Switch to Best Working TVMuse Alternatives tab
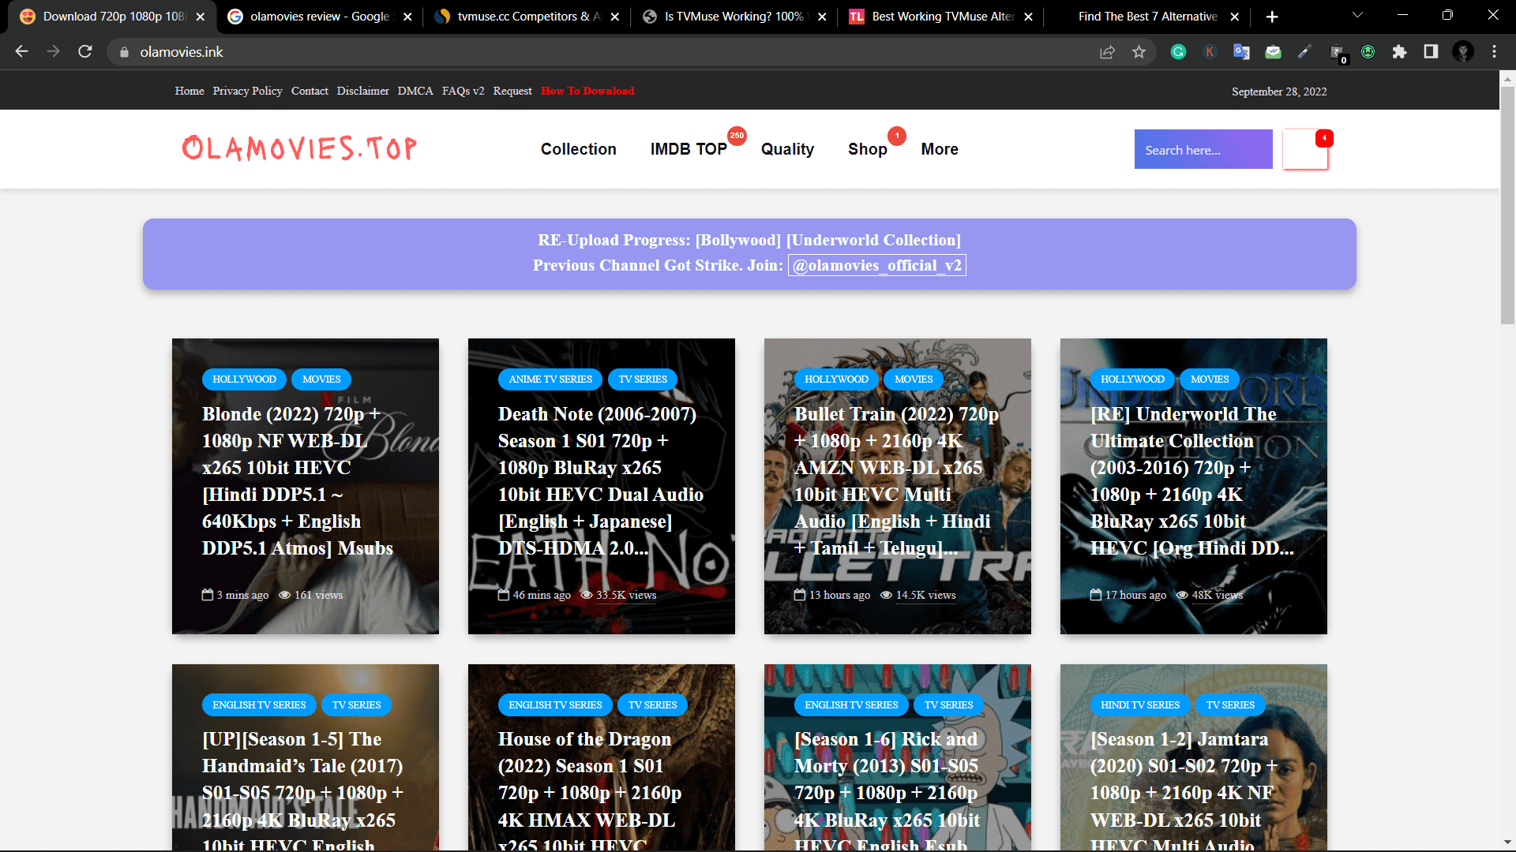The height and width of the screenshot is (852, 1516). click(x=942, y=17)
